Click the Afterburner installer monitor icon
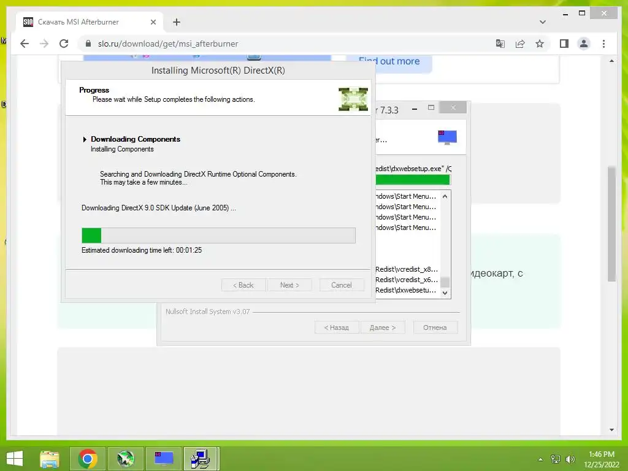The height and width of the screenshot is (471, 628). click(447, 137)
